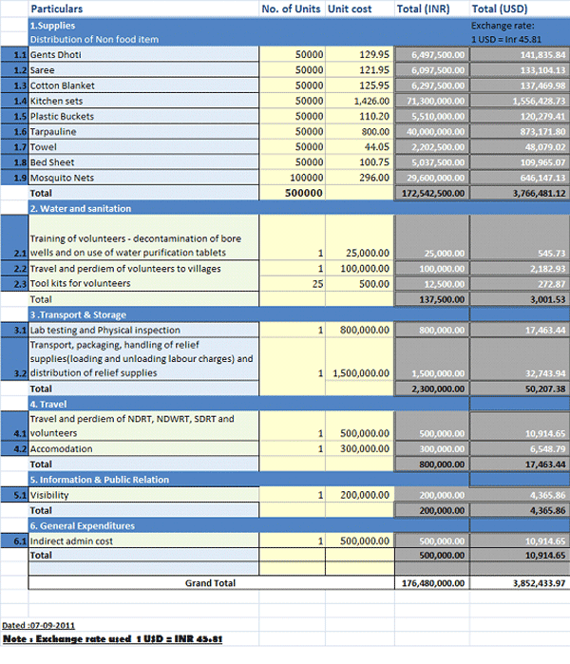This screenshot has width=570, height=664.
Task: Click the 1,426.00 unit cost cell
Action: [x=359, y=101]
